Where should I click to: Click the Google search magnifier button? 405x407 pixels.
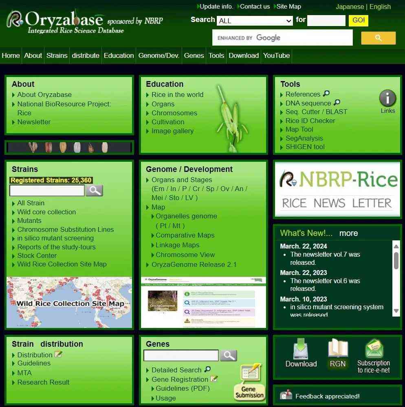point(378,38)
